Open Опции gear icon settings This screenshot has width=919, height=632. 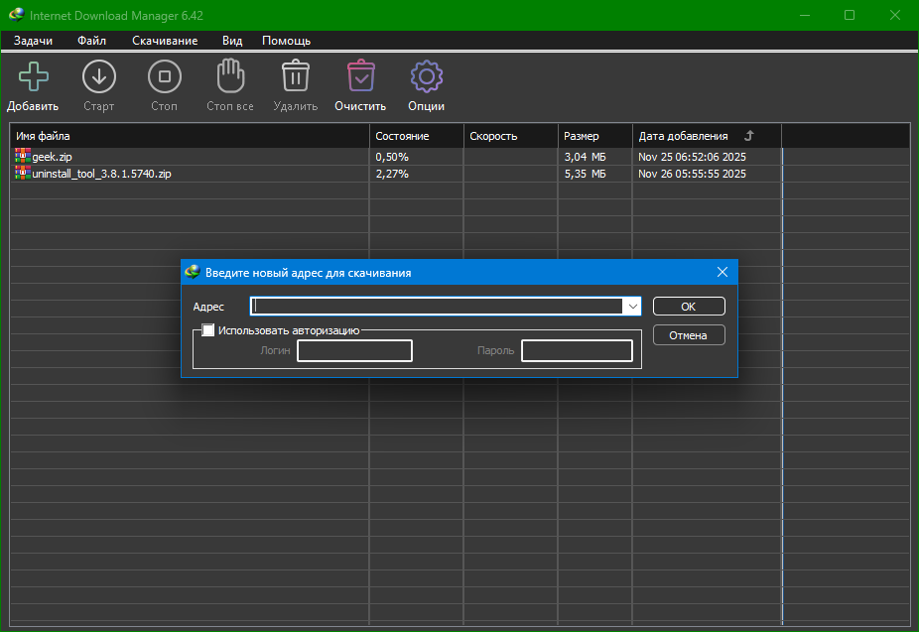click(426, 76)
